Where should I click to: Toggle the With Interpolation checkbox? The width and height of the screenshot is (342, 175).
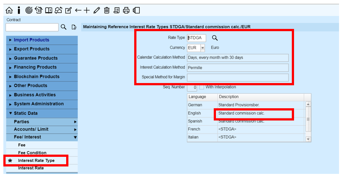click(202, 87)
